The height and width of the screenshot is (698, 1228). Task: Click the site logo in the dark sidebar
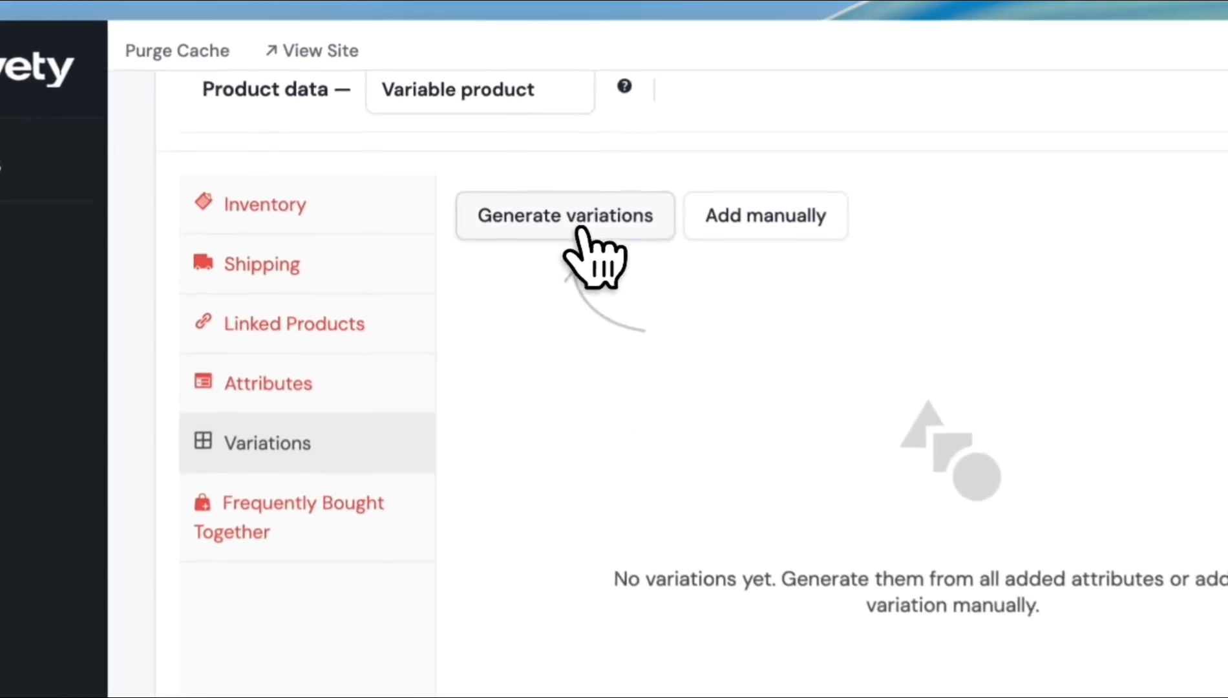[x=37, y=68]
